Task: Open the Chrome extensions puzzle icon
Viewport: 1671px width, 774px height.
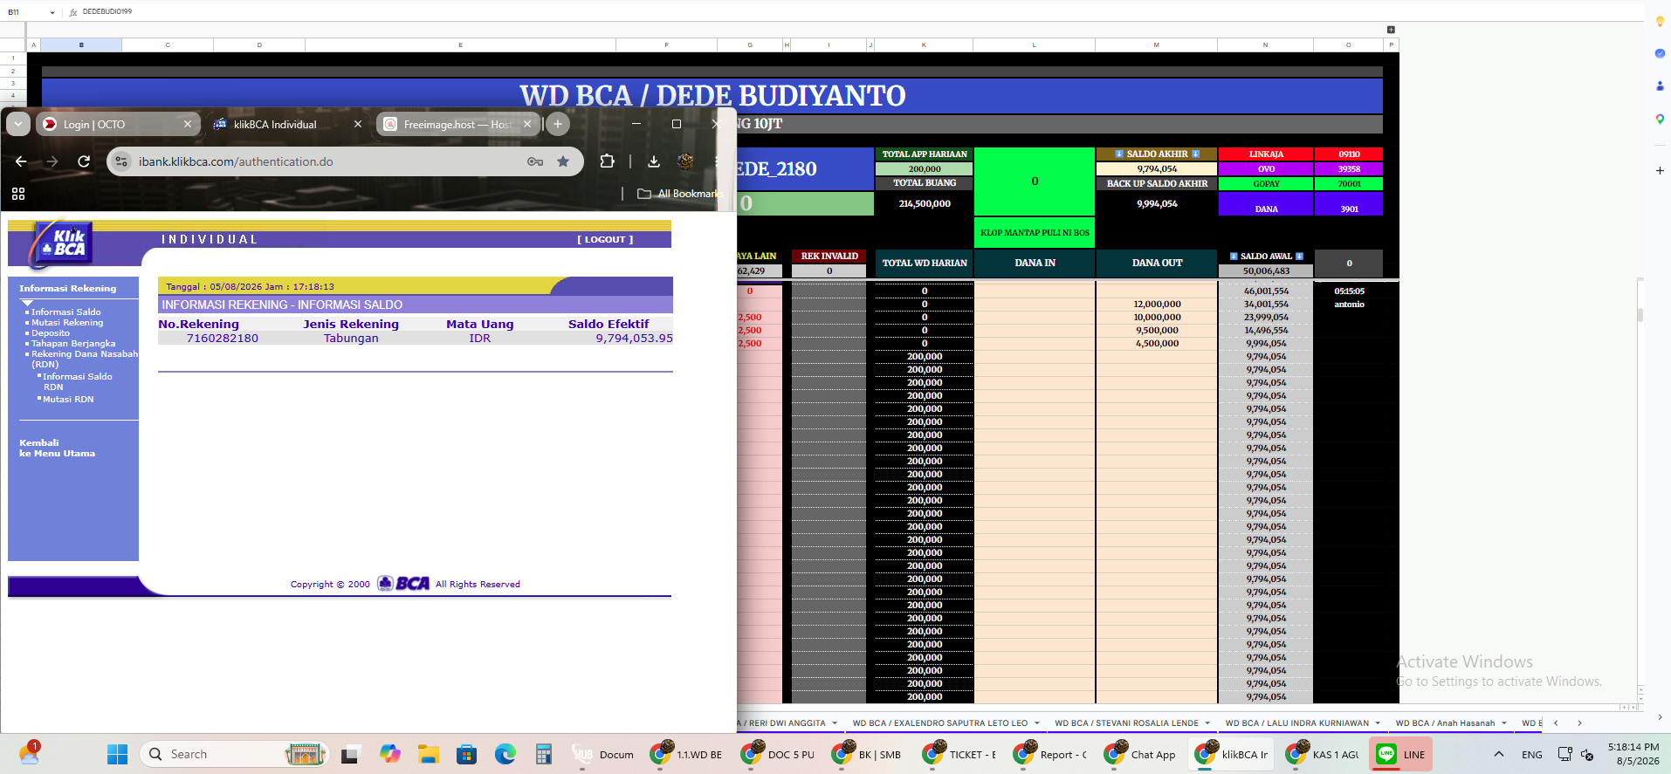Action: 607,161
